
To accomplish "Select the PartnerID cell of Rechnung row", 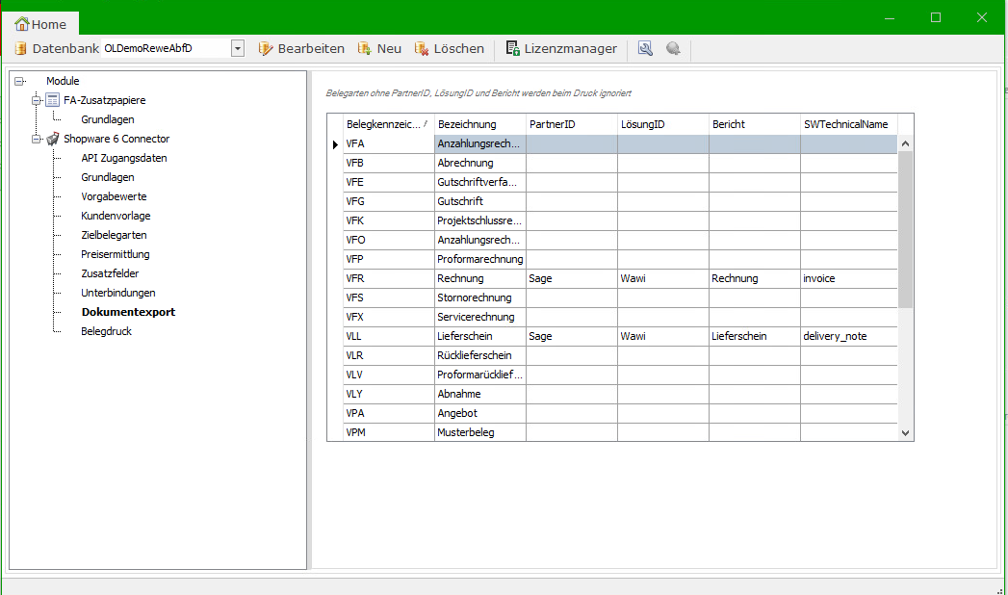I will click(571, 278).
